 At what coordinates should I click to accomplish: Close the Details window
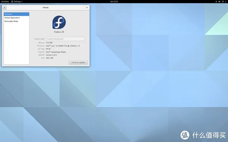pos(87,8)
